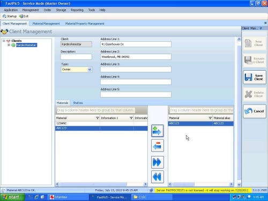
Task: Click the status bar server icon
Action: (x=151, y=190)
